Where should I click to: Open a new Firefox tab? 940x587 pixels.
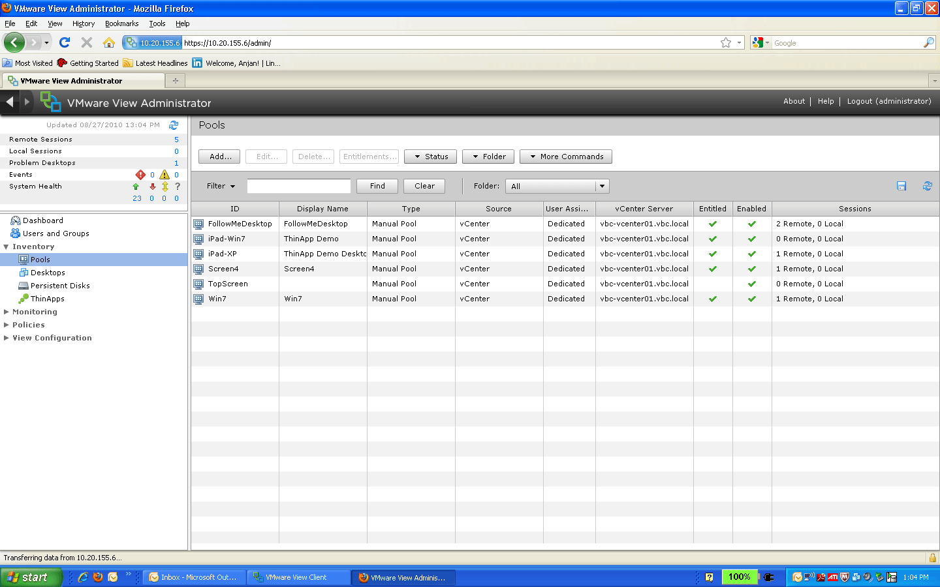point(175,81)
